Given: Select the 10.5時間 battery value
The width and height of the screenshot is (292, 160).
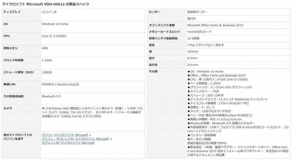Looking at the screenshot, I should pos(193,38).
